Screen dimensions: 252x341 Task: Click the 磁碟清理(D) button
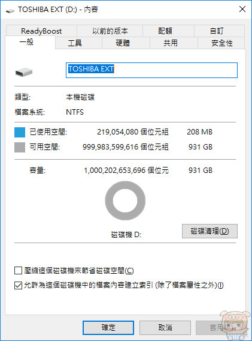(210, 231)
